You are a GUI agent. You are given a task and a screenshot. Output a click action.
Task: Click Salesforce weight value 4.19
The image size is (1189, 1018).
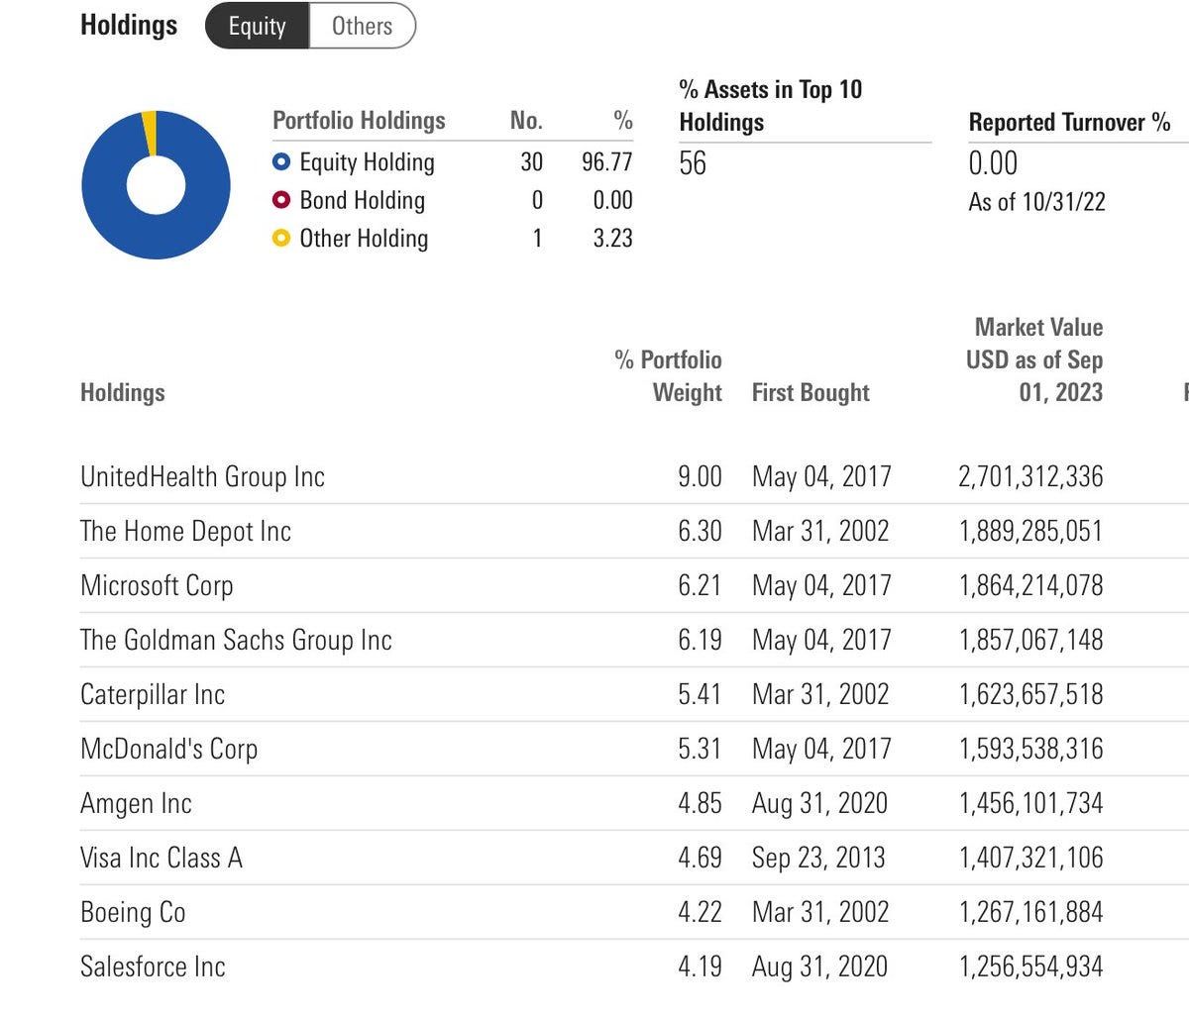[x=700, y=967]
